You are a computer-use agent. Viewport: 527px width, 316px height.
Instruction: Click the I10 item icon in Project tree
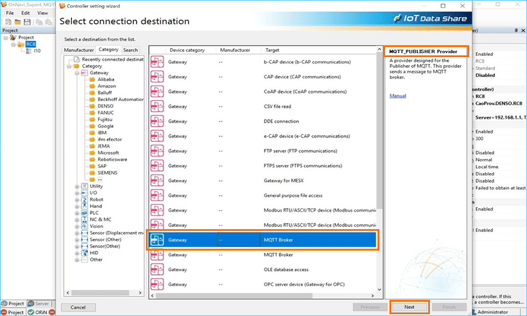pyautogui.click(x=29, y=51)
